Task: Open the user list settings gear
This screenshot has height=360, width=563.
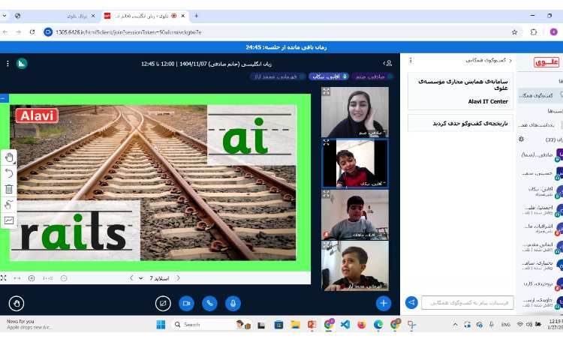Action: tap(522, 139)
